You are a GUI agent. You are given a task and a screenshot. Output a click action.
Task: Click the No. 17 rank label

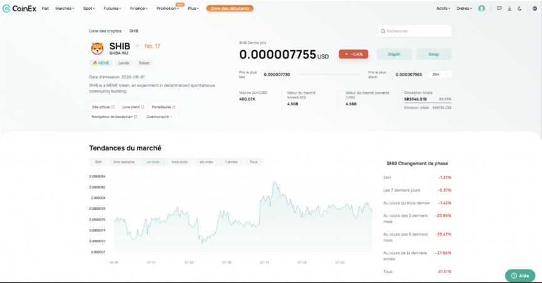click(x=152, y=46)
